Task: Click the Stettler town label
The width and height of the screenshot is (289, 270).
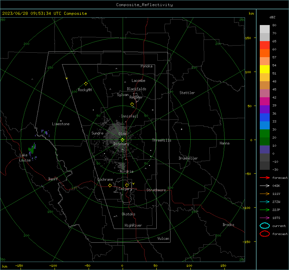Action: pyautogui.click(x=187, y=93)
